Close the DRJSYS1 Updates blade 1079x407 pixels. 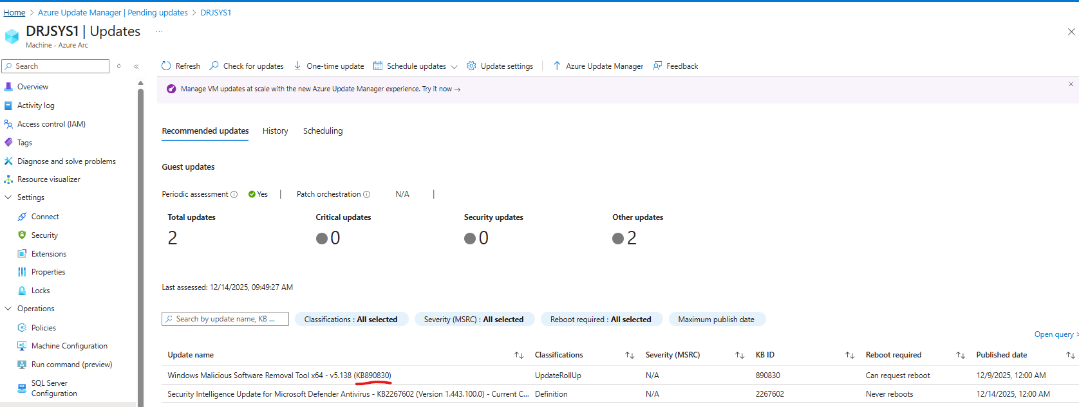pos(1071,32)
